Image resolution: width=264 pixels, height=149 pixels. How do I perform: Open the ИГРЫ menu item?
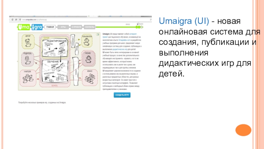click(x=63, y=27)
